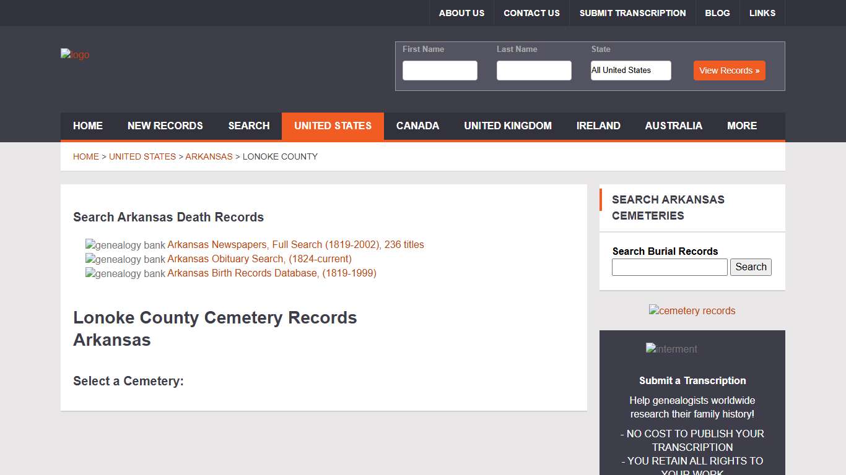Click the cemetery records image in the sidebar
This screenshot has width=846, height=475.
coord(692,310)
